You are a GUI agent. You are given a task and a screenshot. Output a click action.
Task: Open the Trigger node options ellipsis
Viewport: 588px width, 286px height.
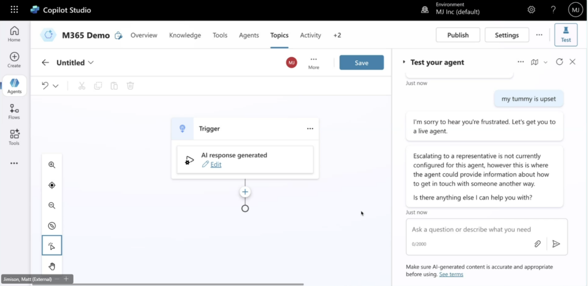coord(310,128)
